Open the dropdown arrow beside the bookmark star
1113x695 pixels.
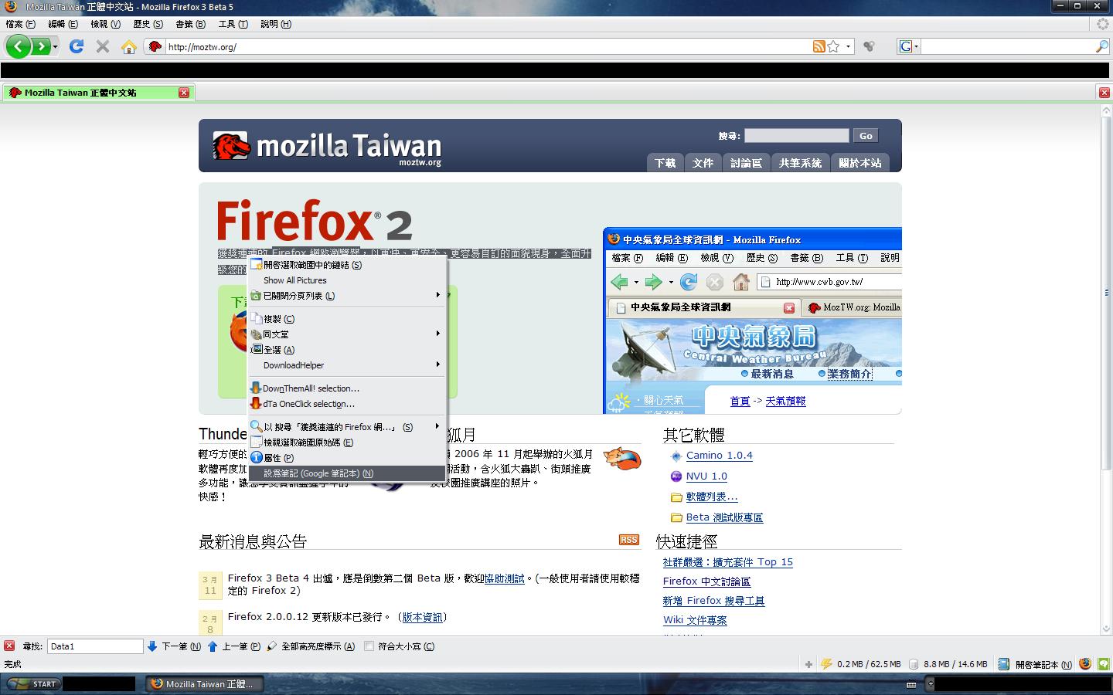click(848, 47)
